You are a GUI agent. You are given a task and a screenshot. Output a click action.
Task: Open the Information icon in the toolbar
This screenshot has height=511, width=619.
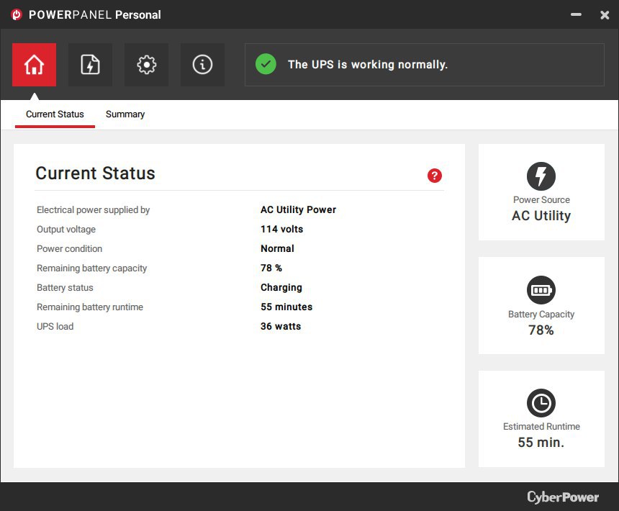(x=202, y=65)
